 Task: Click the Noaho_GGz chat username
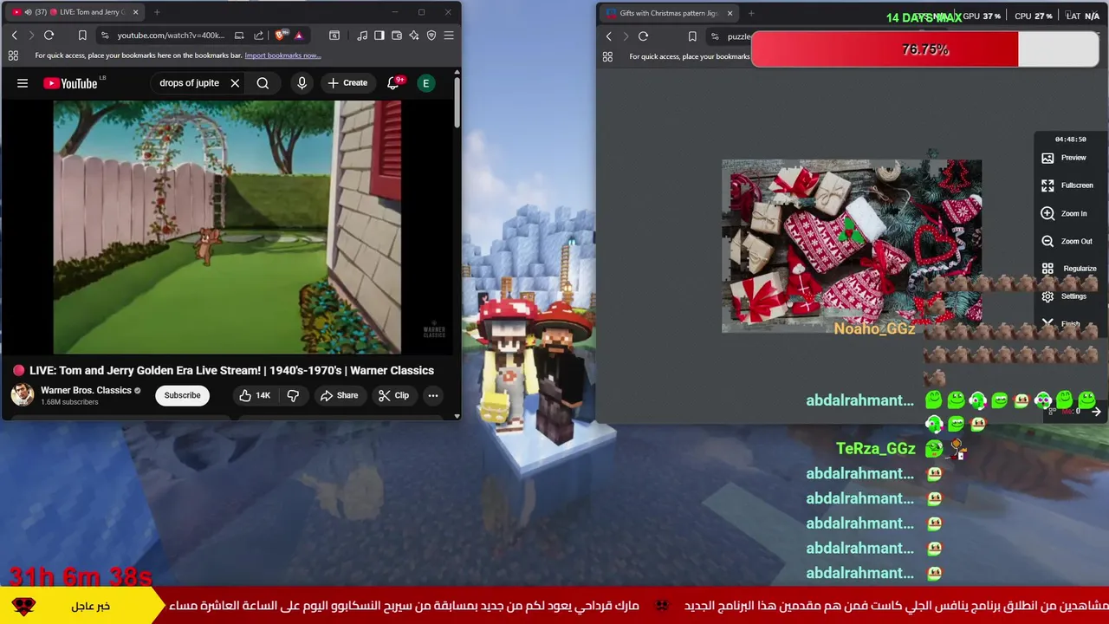point(874,328)
